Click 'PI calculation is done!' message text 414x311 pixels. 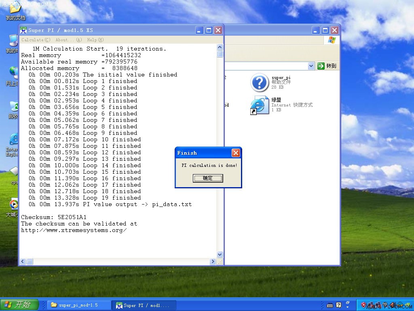click(x=209, y=166)
